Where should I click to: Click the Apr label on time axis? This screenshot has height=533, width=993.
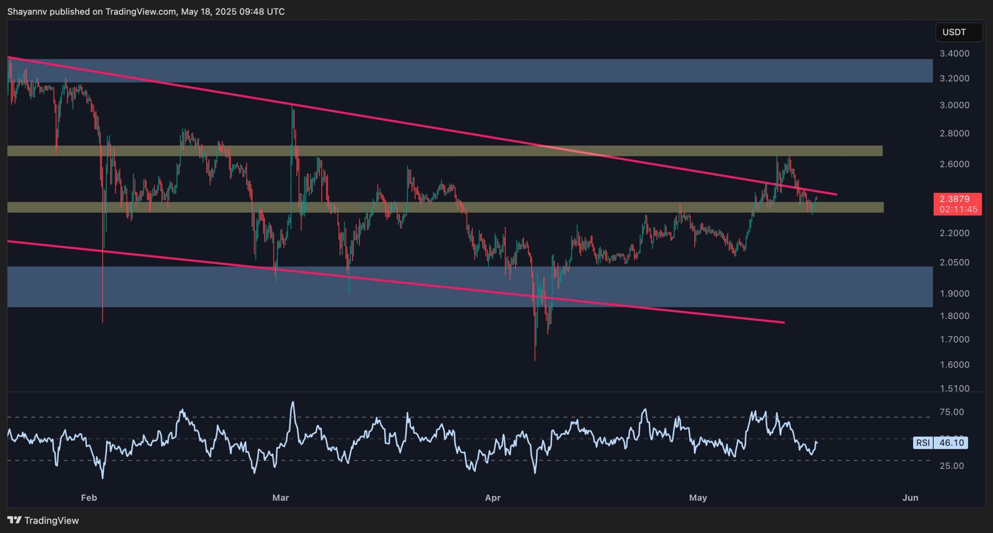coord(493,498)
